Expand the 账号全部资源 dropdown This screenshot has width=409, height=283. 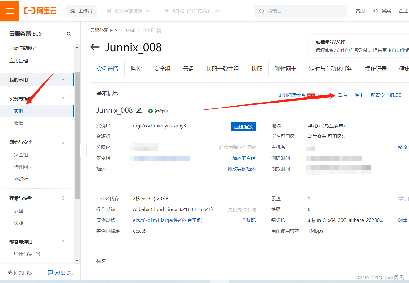(x=128, y=11)
